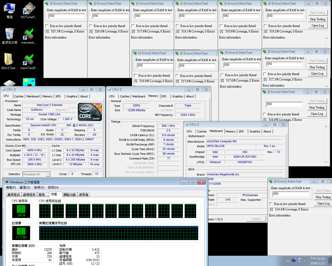Click the blue question mark tray icon

tap(294, 260)
